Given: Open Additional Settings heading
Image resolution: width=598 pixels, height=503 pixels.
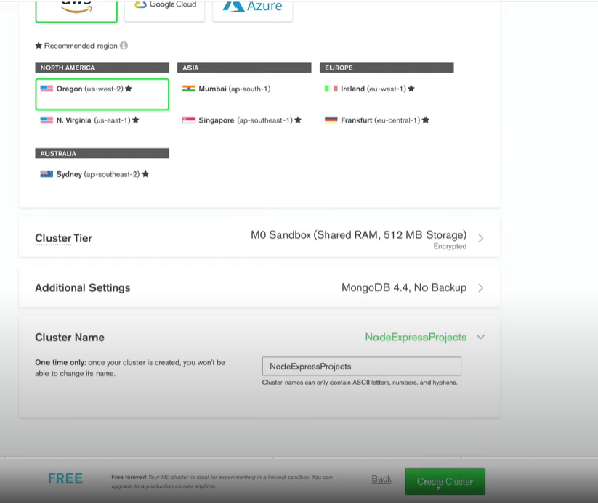Looking at the screenshot, I should tap(83, 287).
